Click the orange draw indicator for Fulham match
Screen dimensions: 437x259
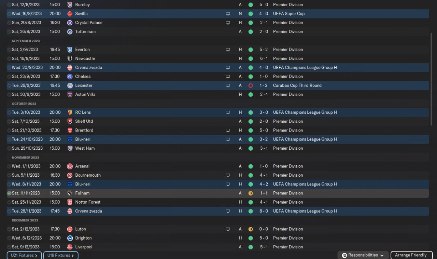251,193
